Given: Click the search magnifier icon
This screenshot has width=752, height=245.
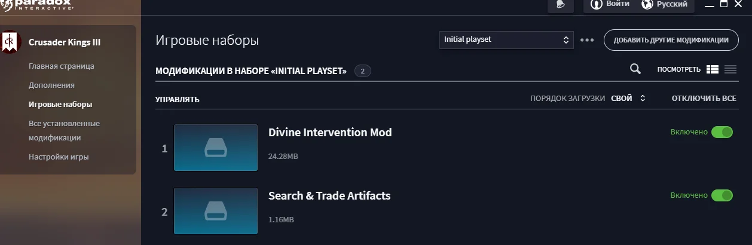Looking at the screenshot, I should [635, 69].
